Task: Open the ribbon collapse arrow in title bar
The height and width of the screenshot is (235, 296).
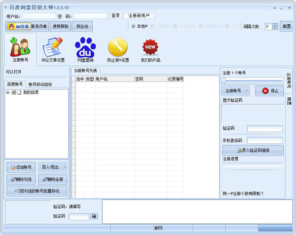Action: click(x=275, y=8)
